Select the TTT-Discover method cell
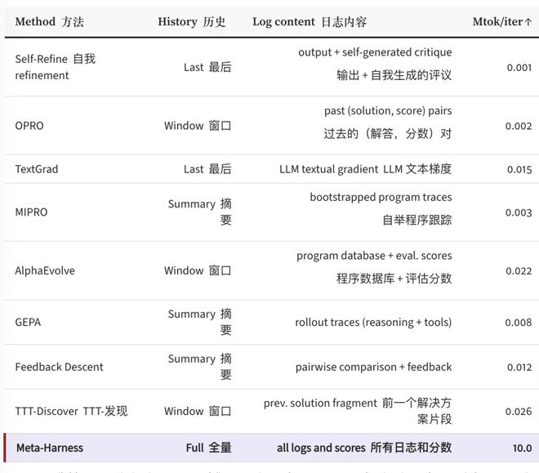The height and width of the screenshot is (473, 539). point(71,411)
